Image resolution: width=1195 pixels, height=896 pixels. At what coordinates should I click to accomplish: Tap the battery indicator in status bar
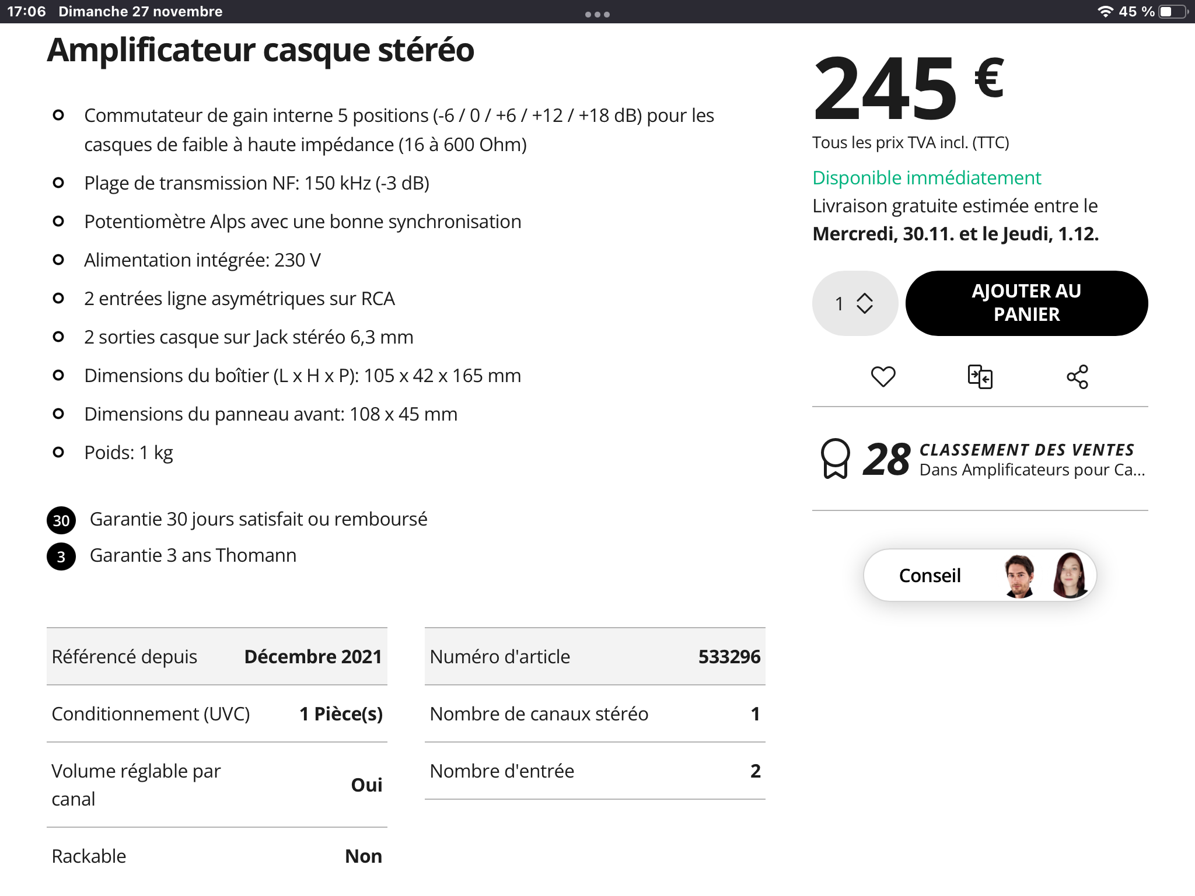pyautogui.click(x=1172, y=12)
